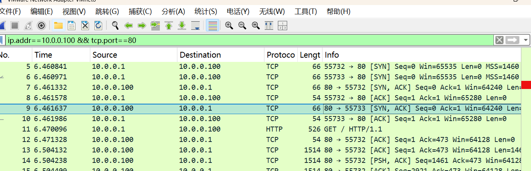
Task: Open the 统计(S) menu
Action: (206, 11)
